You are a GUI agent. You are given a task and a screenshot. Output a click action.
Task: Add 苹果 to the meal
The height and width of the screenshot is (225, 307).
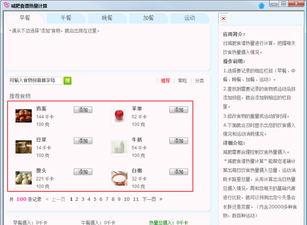[178, 110]
